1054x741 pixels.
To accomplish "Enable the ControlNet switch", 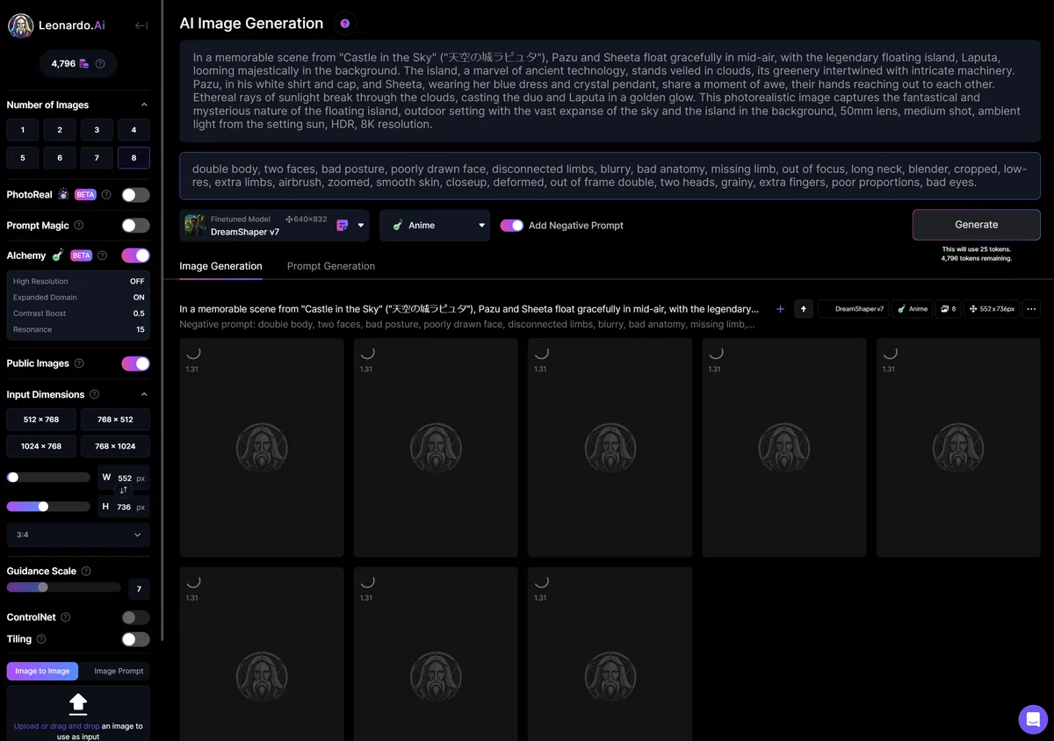I will 135,617.
